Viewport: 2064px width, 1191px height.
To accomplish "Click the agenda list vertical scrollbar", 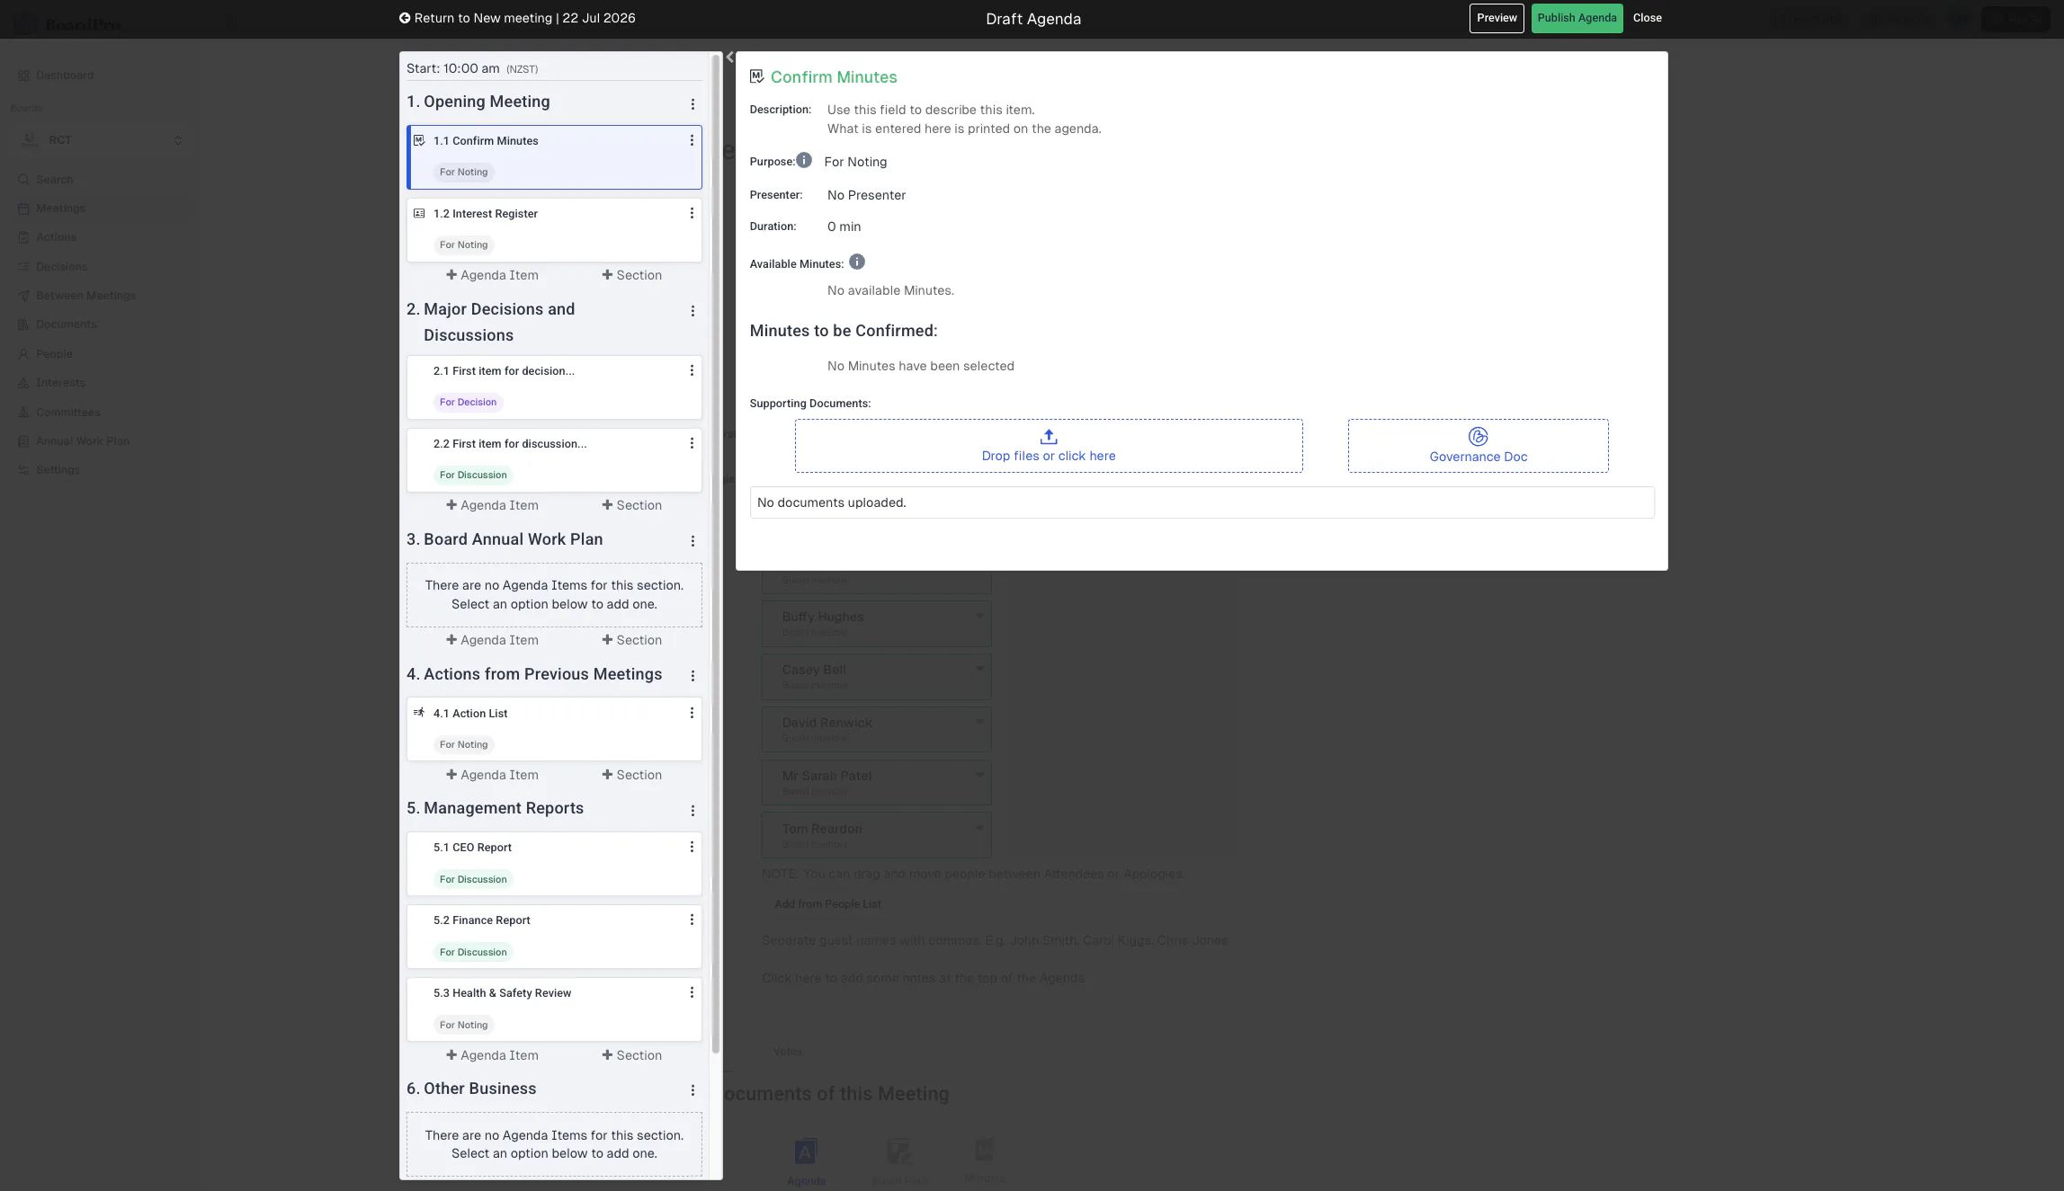I will point(716,553).
